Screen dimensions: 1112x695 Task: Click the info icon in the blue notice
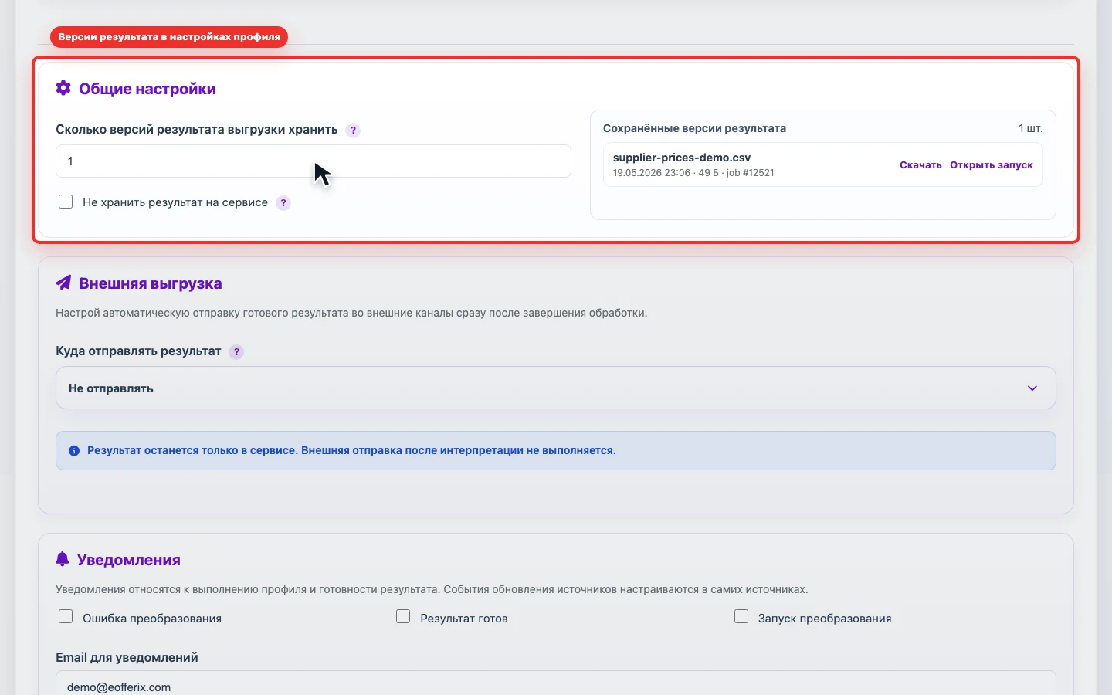74,451
